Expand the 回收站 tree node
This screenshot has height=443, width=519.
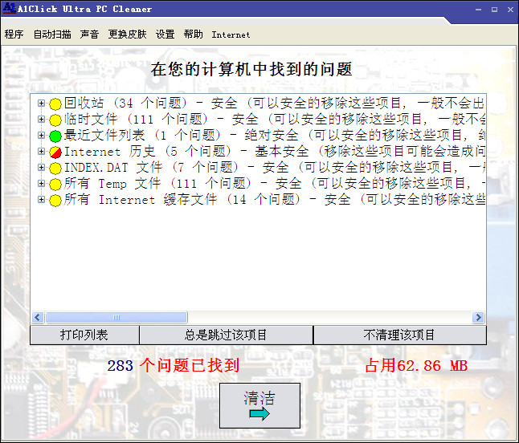[42, 104]
